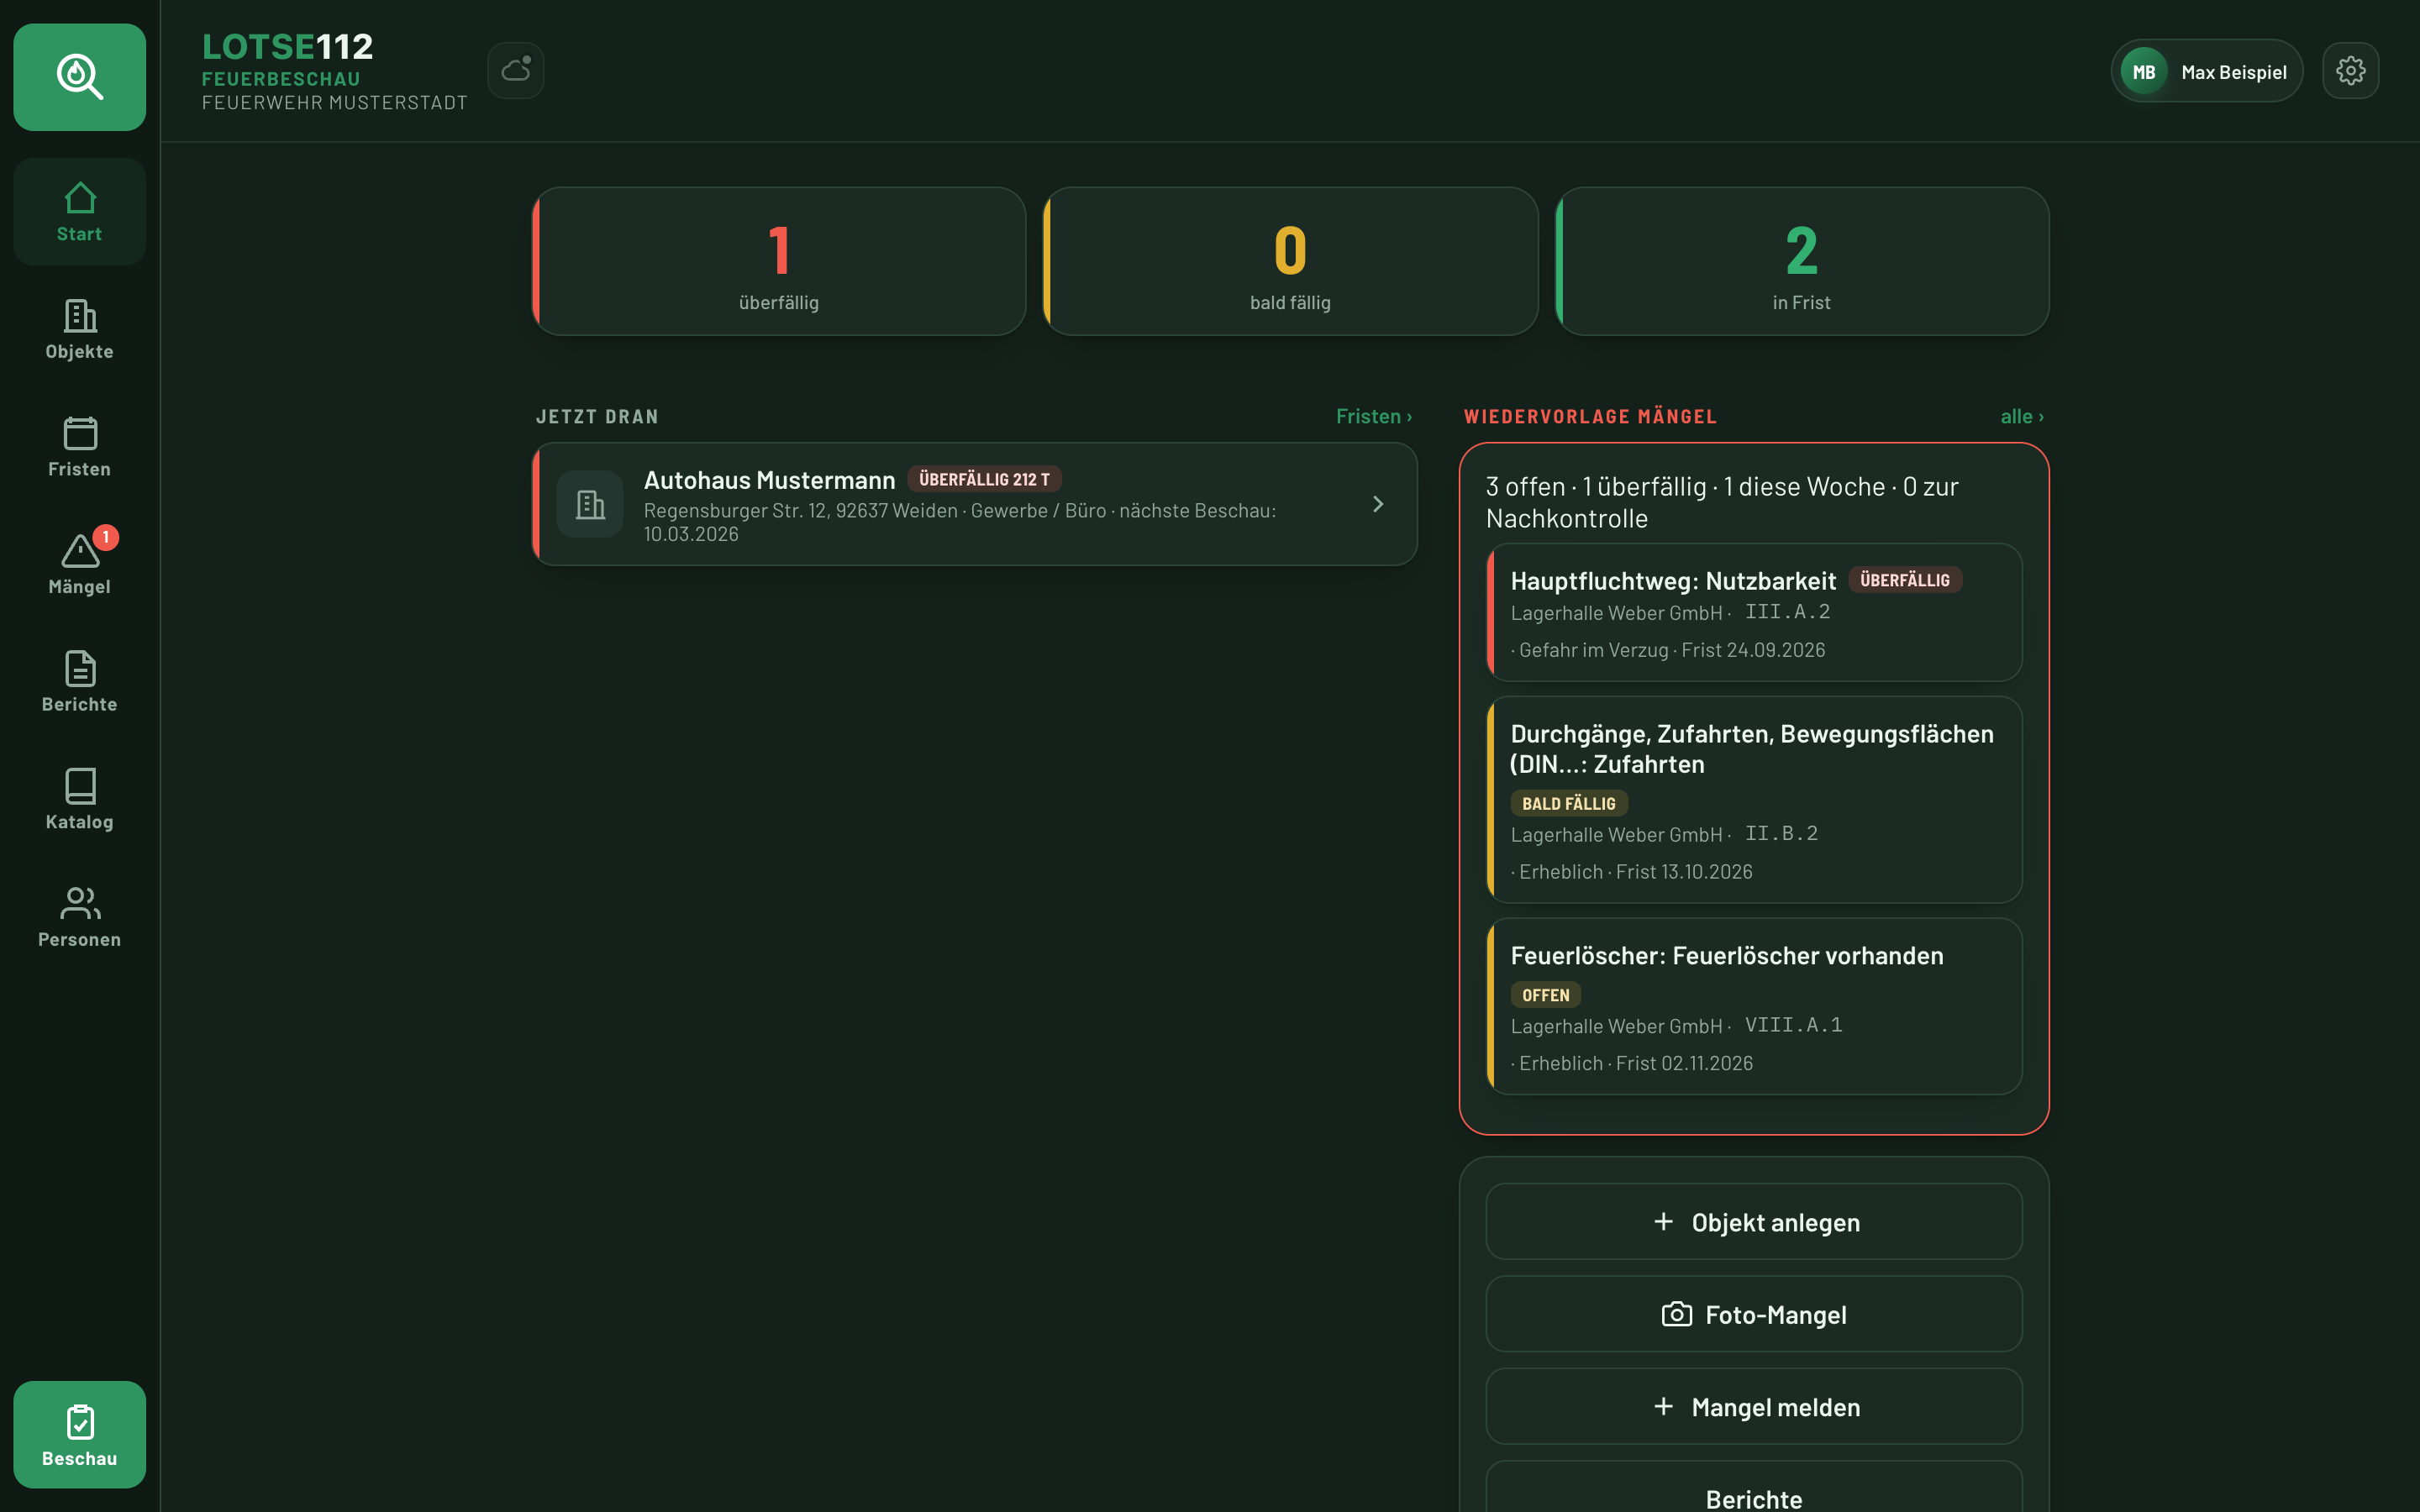2420x1512 pixels.
Task: Click the plus icon on Objekt anlegen
Action: [x=1663, y=1221]
